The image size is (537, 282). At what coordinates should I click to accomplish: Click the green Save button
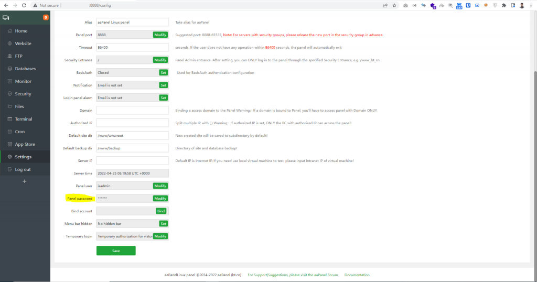click(116, 251)
